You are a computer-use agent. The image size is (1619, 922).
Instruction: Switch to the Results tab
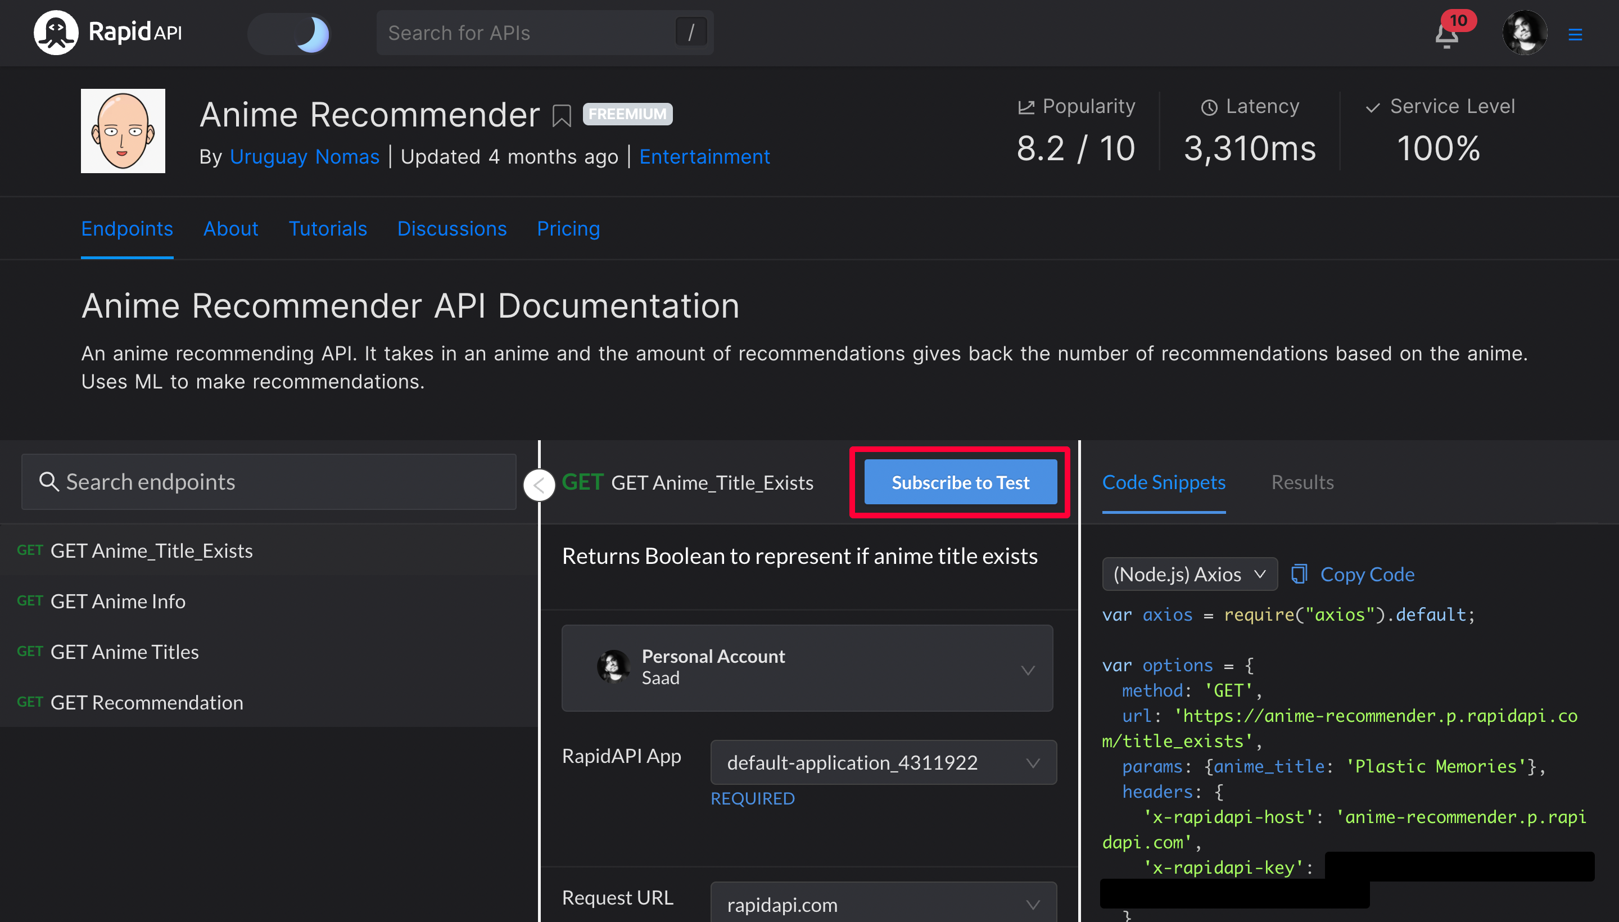point(1302,482)
